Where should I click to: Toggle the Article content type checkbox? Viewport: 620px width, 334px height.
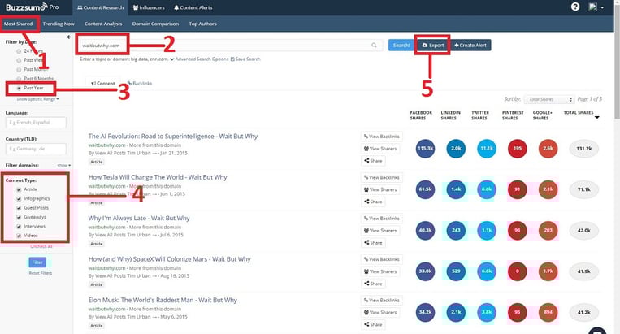pyautogui.click(x=19, y=189)
